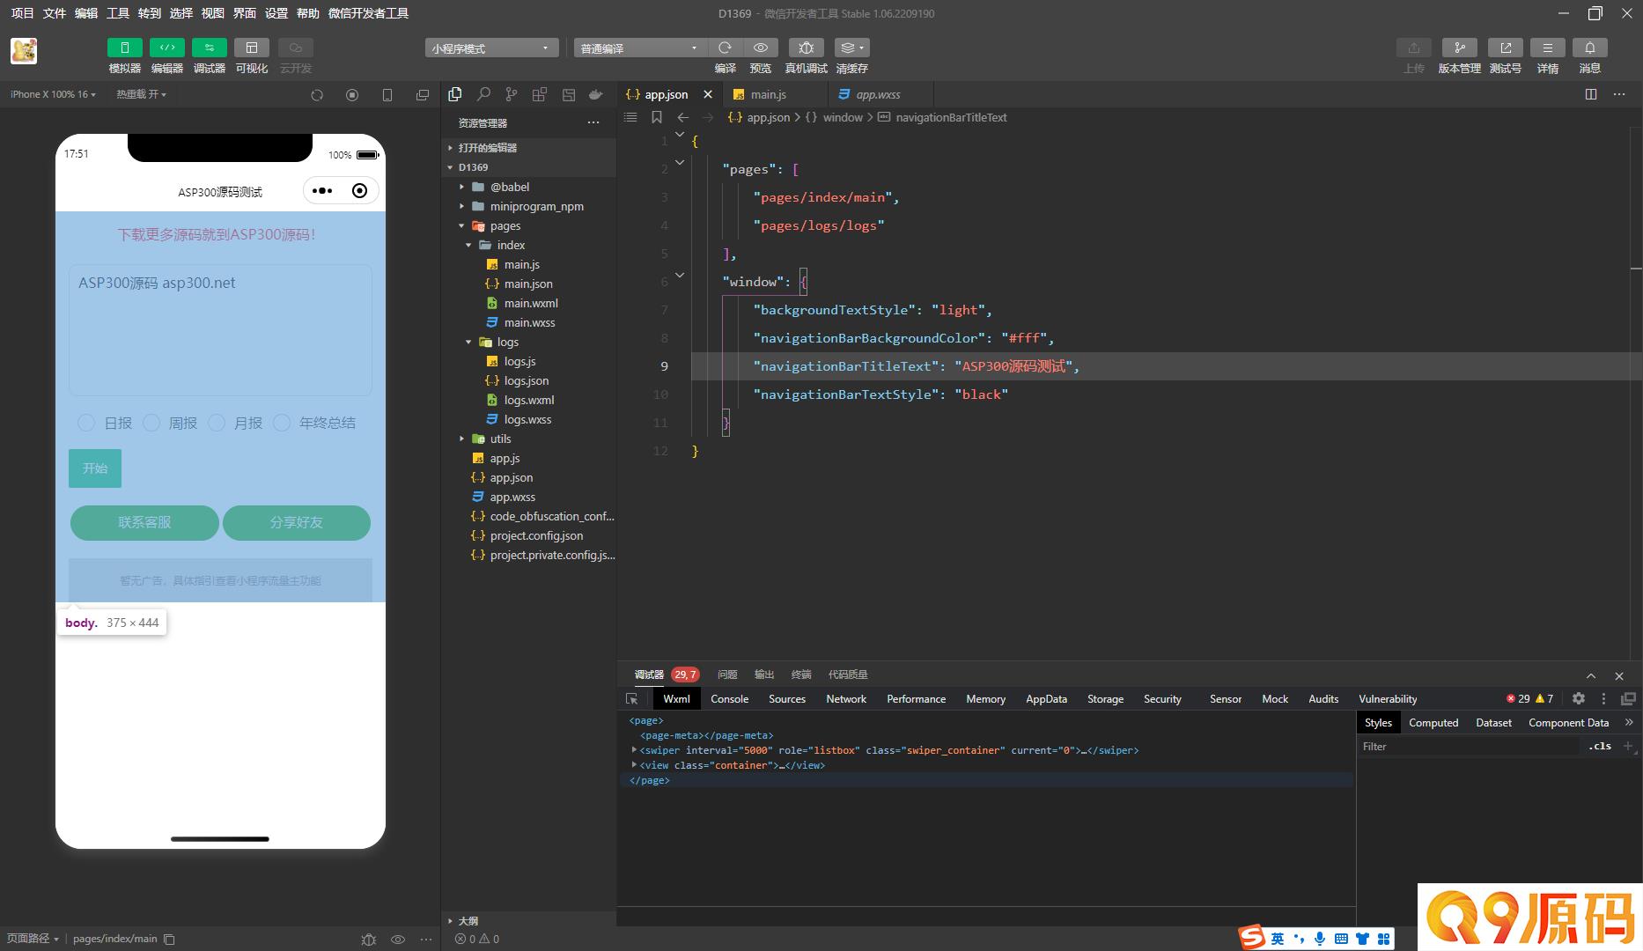Toggle the Editor panel button

tap(166, 48)
